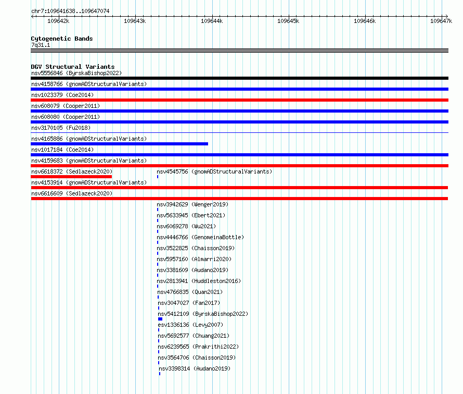Click the red nsv1023379 variant bar
This screenshot has height=394, width=463.
(239, 100)
